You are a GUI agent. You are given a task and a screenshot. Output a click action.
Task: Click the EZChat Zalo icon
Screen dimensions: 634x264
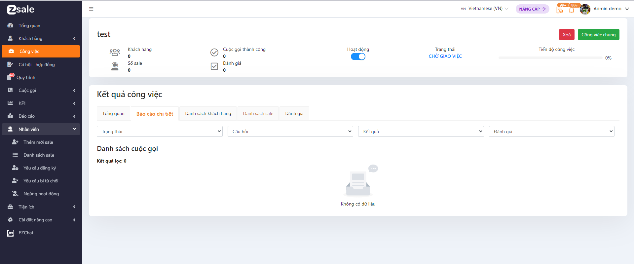(11, 233)
